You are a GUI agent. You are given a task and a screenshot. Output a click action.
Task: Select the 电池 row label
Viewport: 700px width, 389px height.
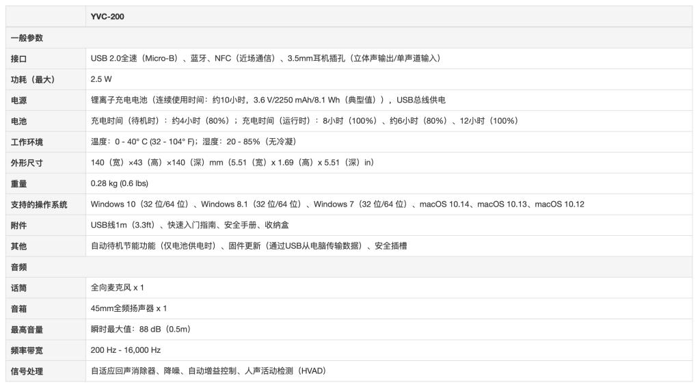pos(19,121)
